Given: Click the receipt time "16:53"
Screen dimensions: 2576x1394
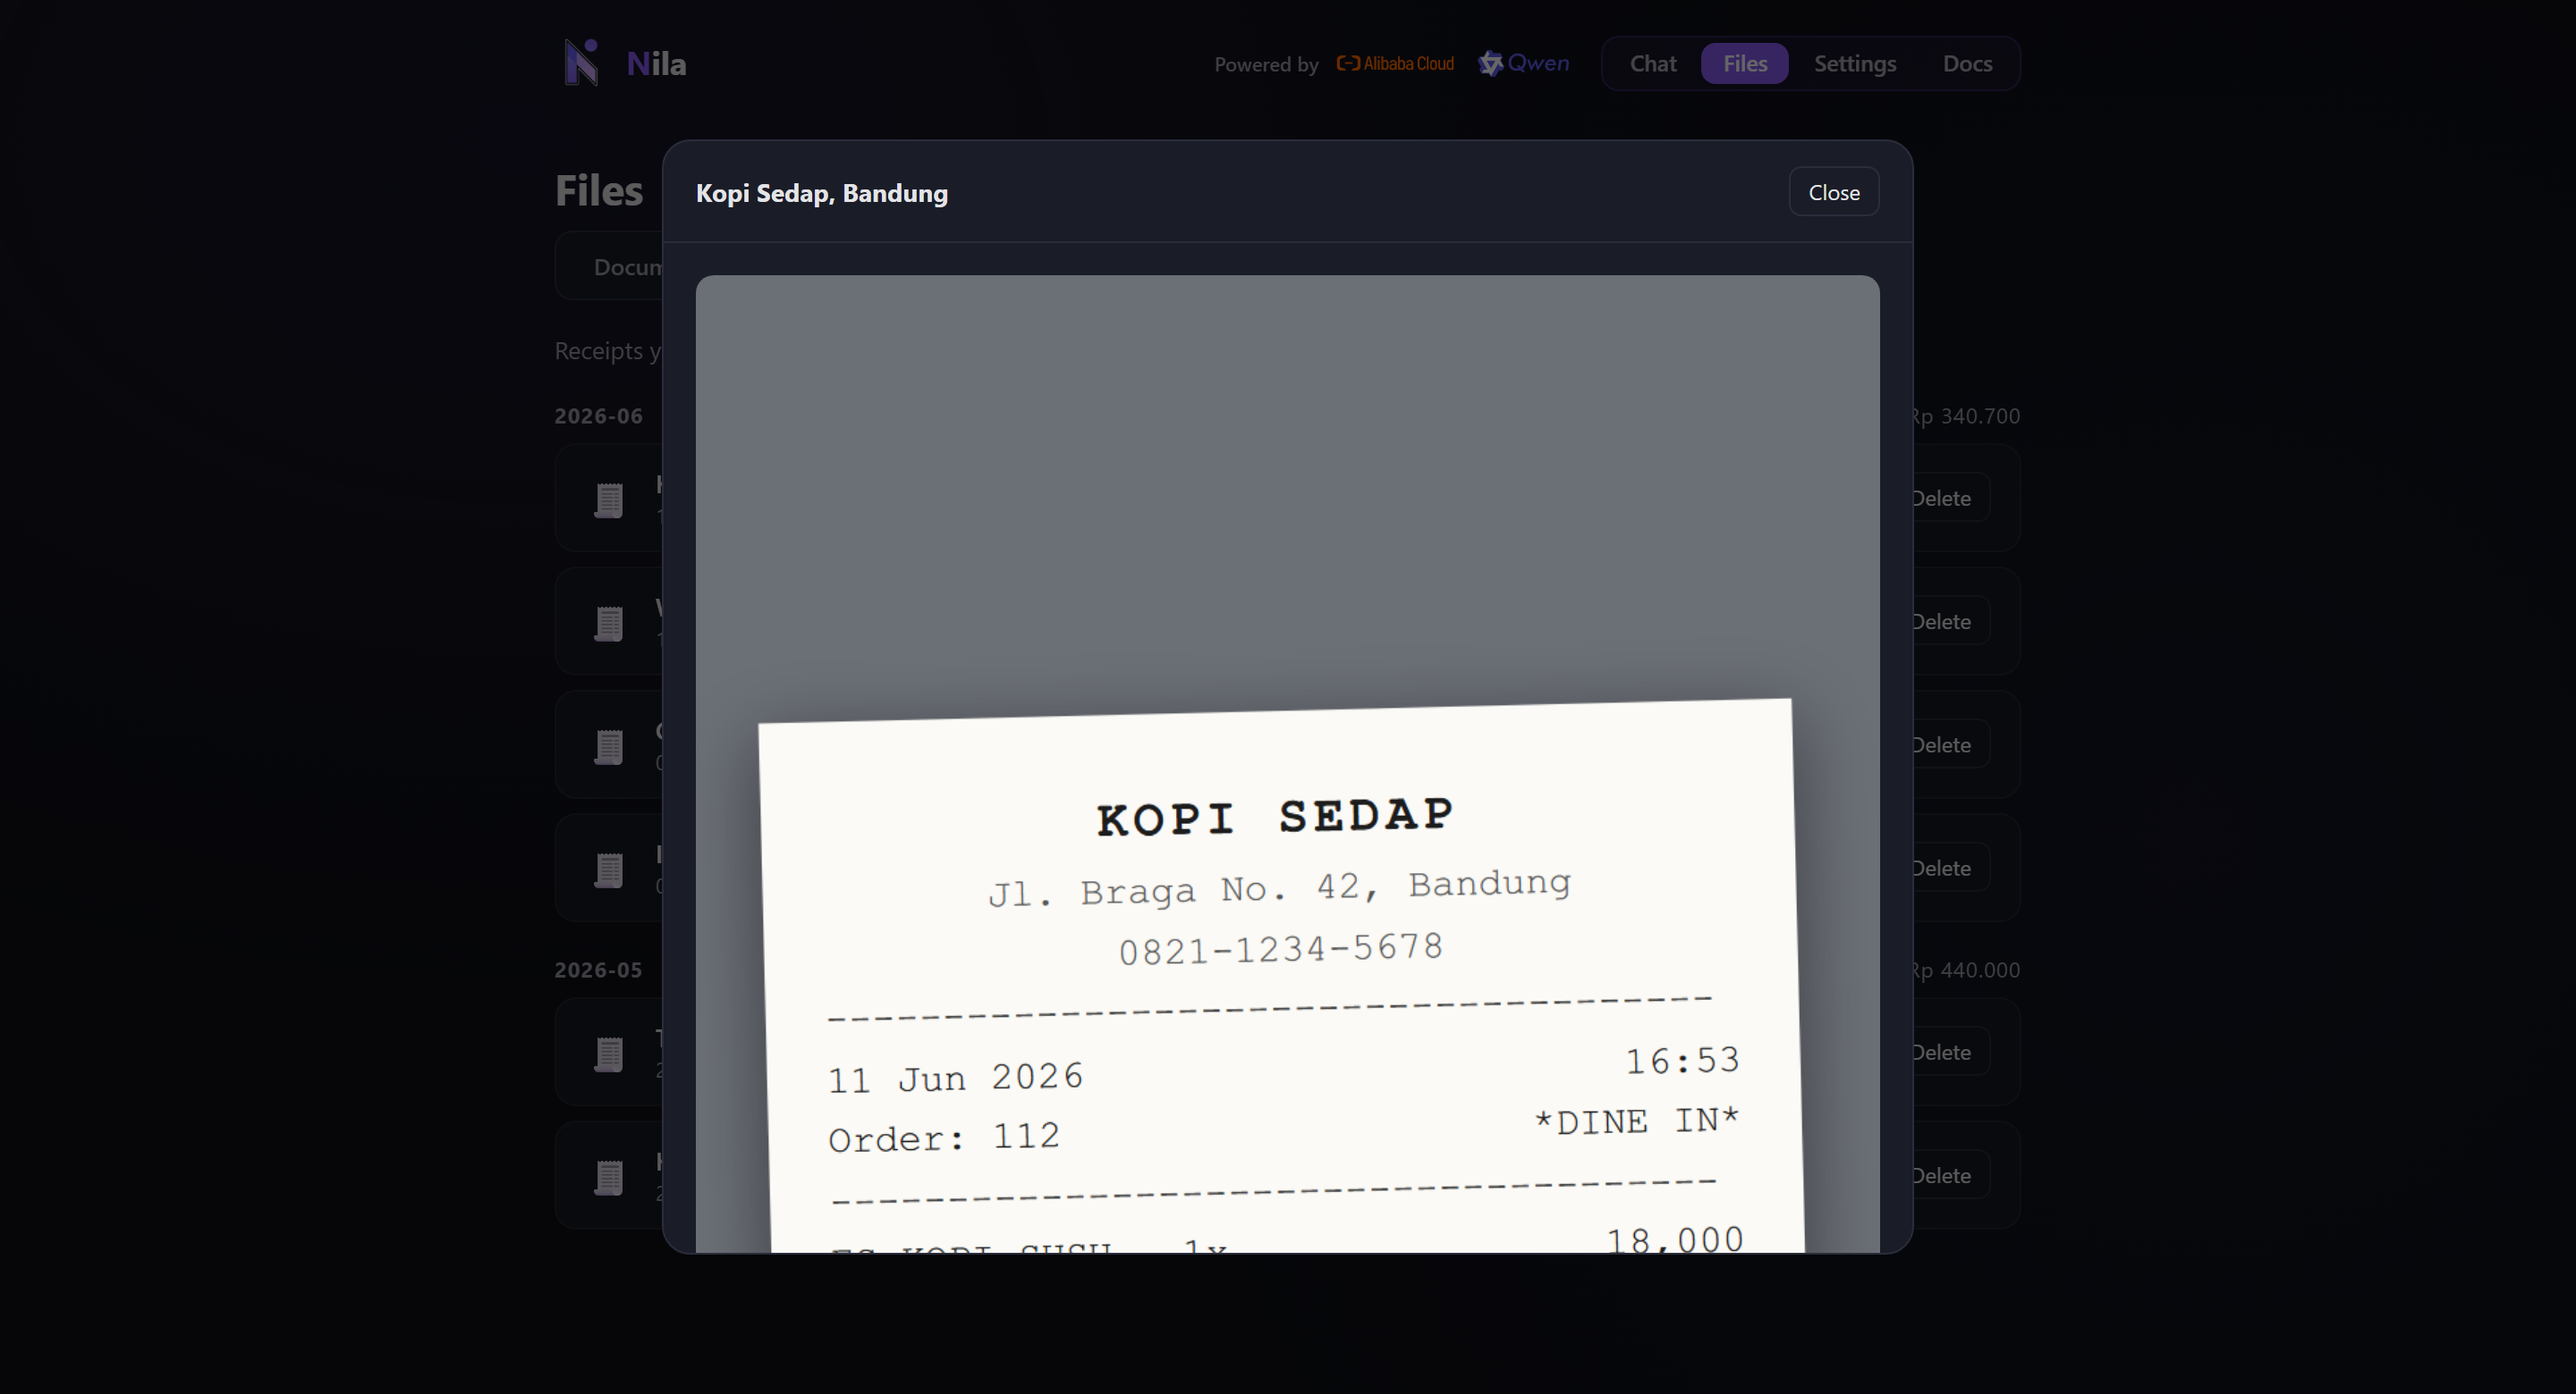Looking at the screenshot, I should pyautogui.click(x=1682, y=1060).
